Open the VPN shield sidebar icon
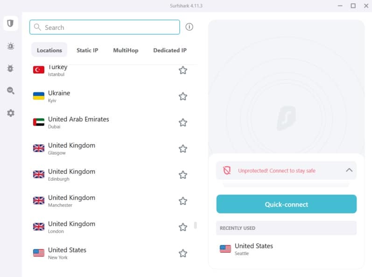The height and width of the screenshot is (277, 372). click(x=10, y=23)
